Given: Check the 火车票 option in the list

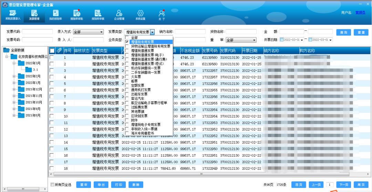Looking at the screenshot, I should [x=127, y=77].
